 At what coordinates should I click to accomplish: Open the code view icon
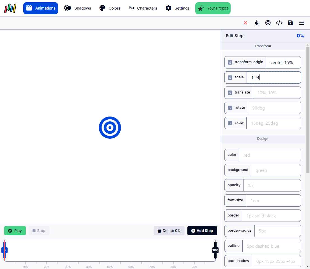point(279,23)
